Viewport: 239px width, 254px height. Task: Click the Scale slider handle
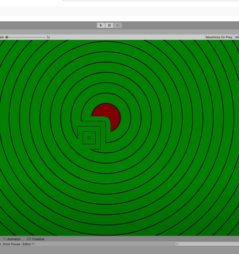pyautogui.click(x=7, y=37)
